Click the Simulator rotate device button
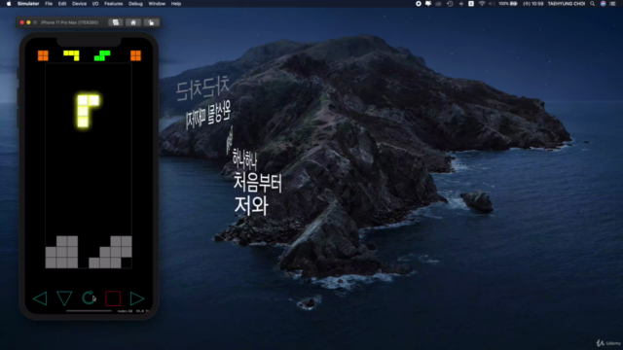623x350 pixels. point(152,22)
